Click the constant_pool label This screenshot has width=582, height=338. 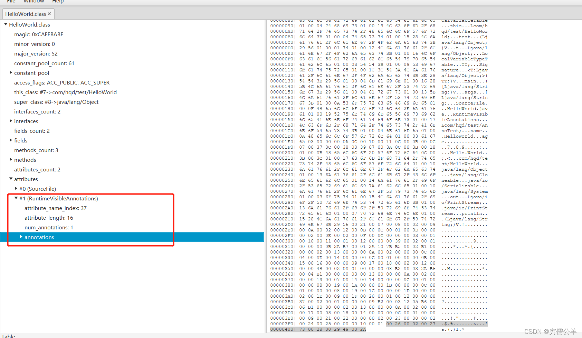(32, 73)
